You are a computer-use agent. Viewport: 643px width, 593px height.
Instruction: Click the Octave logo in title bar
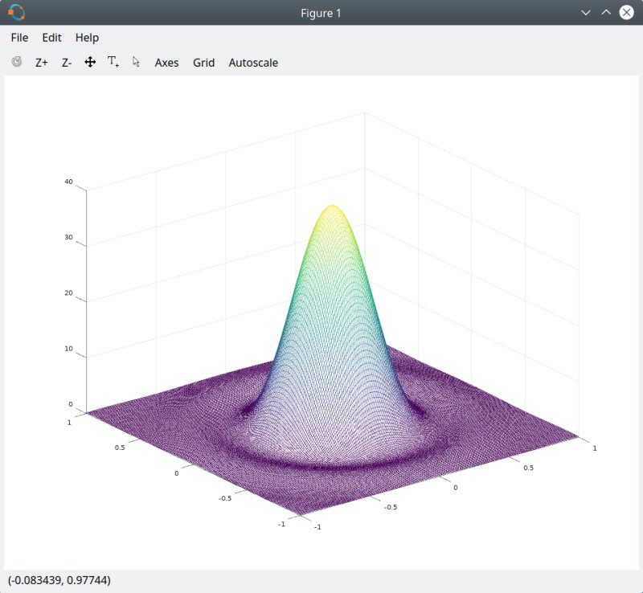[x=16, y=13]
